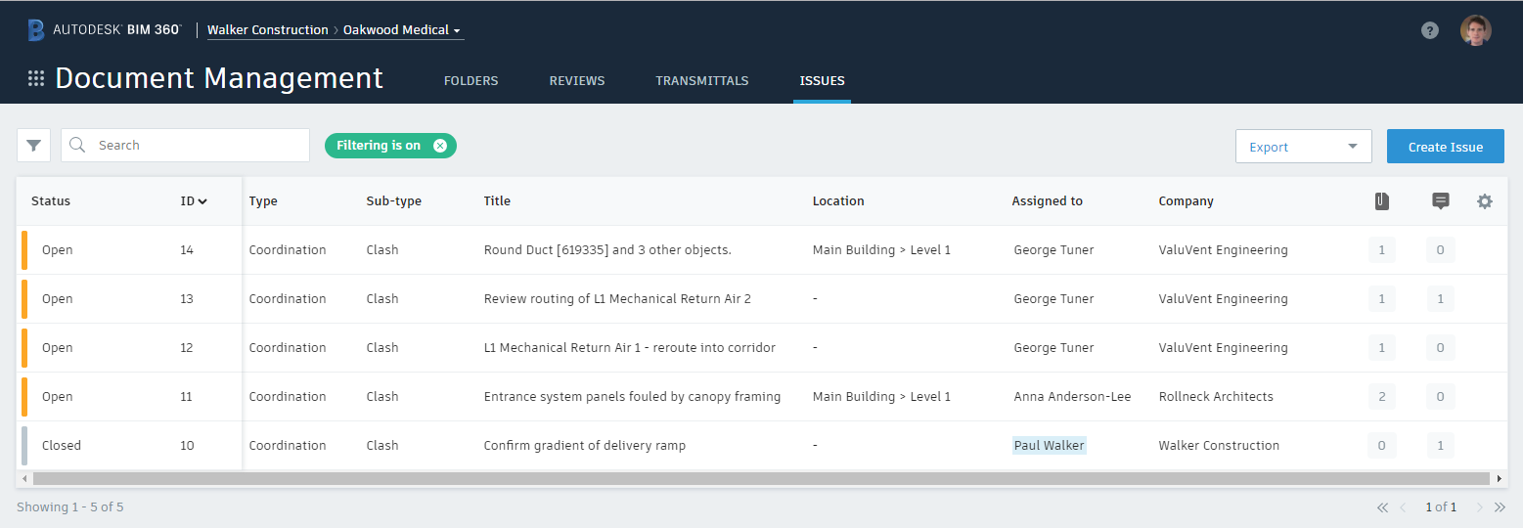Click the Location column header
This screenshot has height=528, width=1523.
838,201
